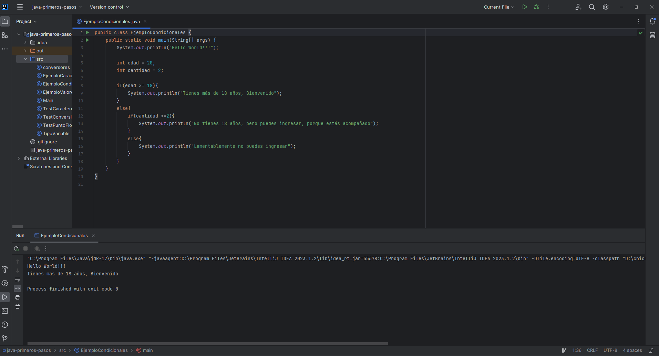This screenshot has height=356, width=659.
Task: Open editor tab options menu
Action: (x=639, y=21)
